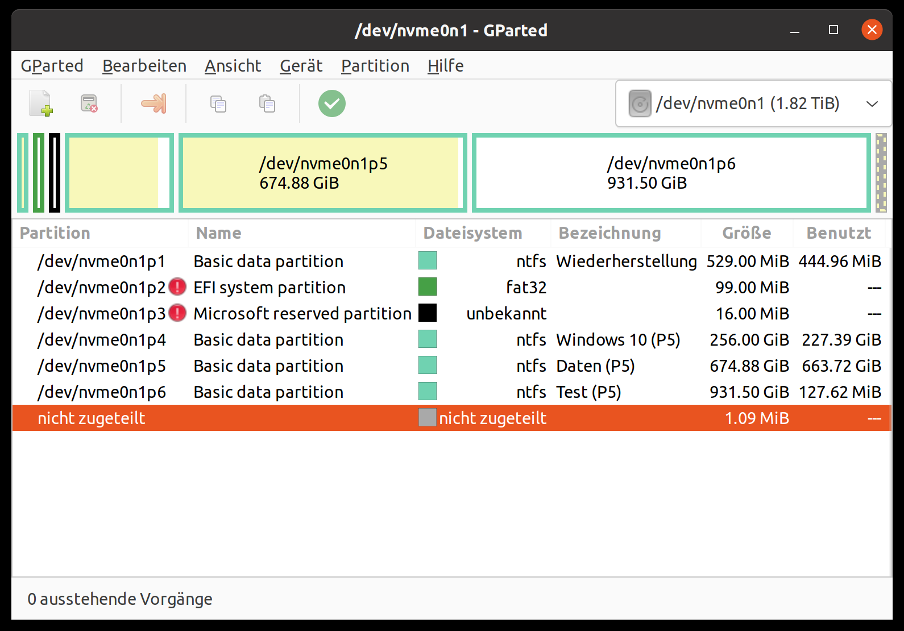This screenshot has height=631, width=904.
Task: Click the delete partition toolbar icon
Action: click(x=89, y=103)
